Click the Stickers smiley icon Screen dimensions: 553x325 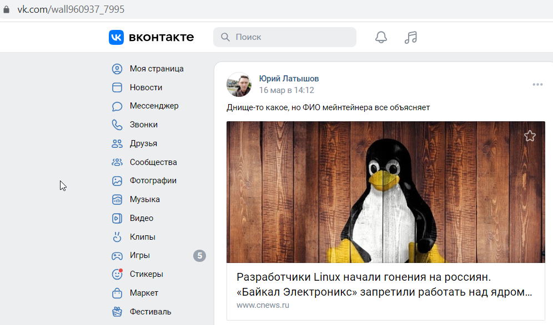pyautogui.click(x=117, y=274)
